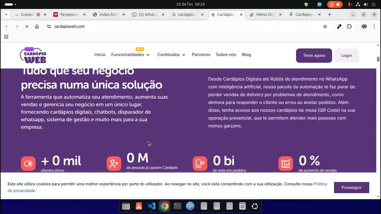Switch to the Temporal news tab
381x214 pixels.
(x=69, y=14)
